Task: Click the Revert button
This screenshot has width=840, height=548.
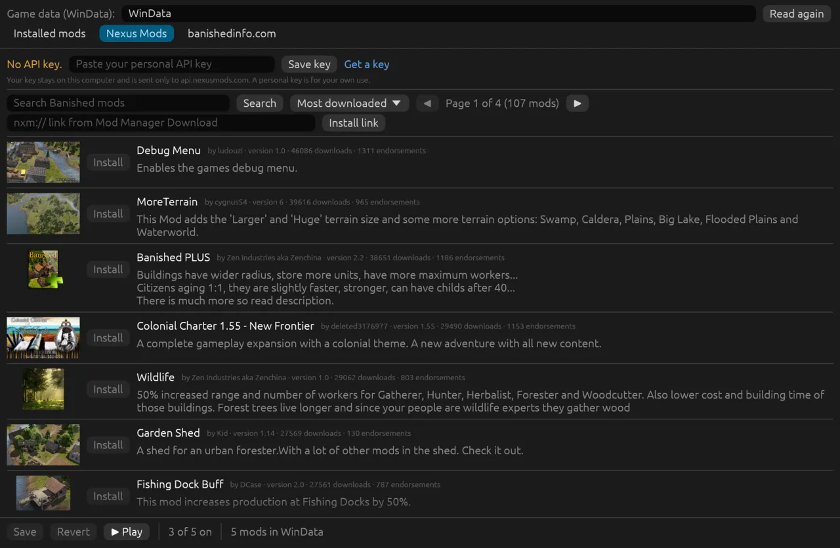Action: click(73, 532)
